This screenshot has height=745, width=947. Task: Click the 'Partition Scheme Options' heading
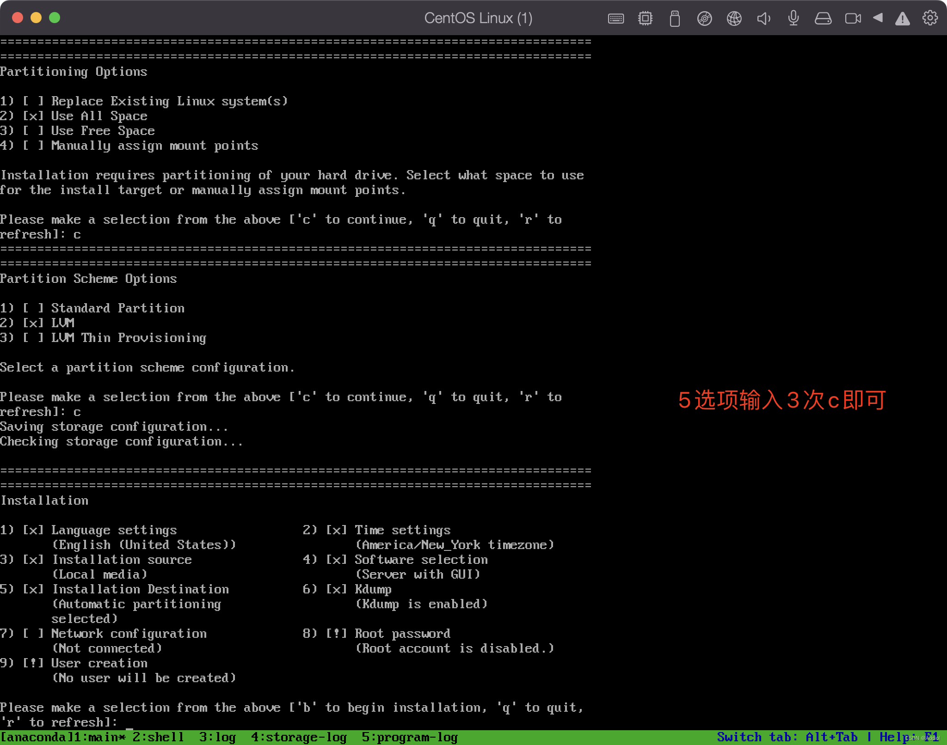point(88,279)
